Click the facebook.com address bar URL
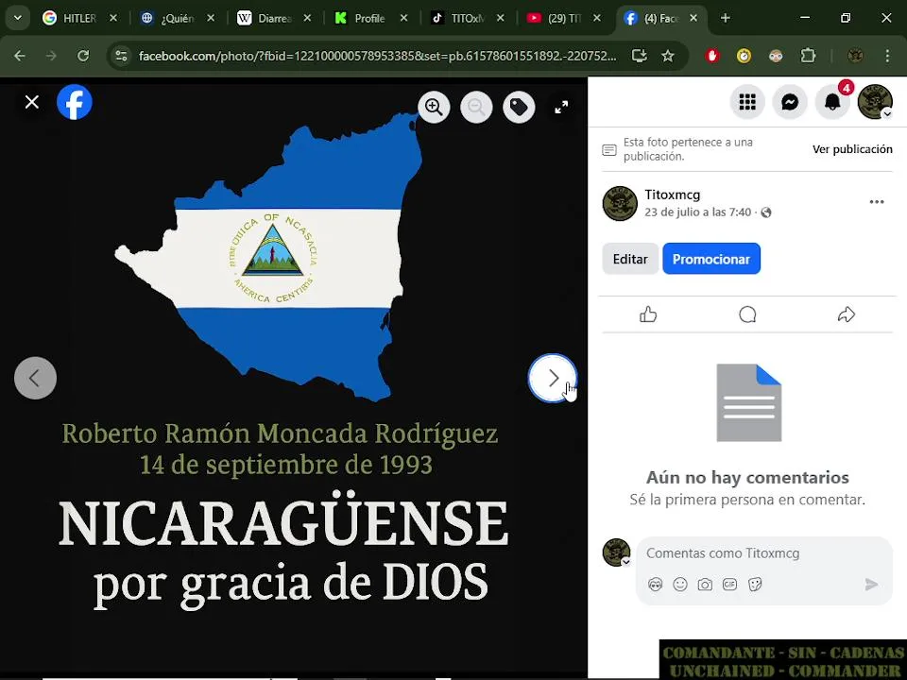This screenshot has width=907, height=680. point(377,56)
